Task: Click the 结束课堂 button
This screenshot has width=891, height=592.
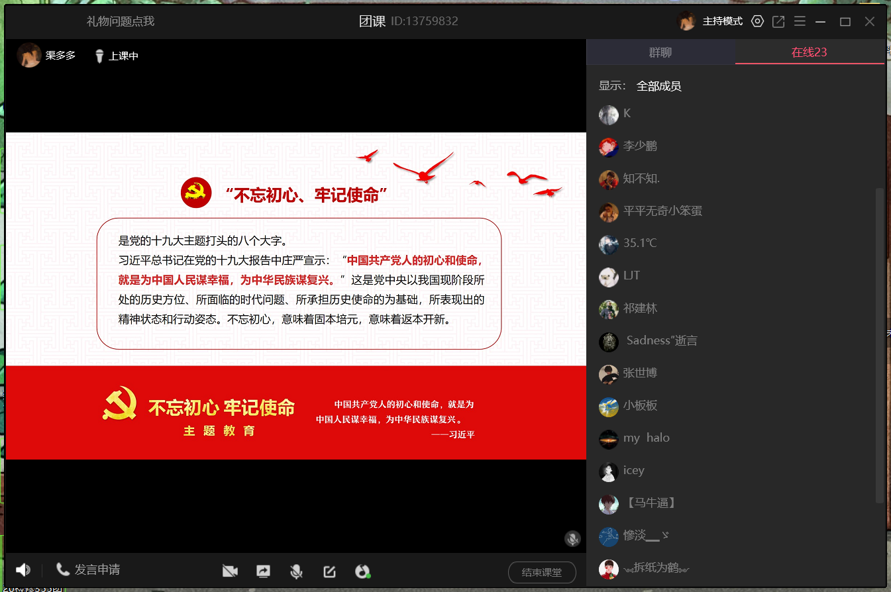Action: coord(542,572)
